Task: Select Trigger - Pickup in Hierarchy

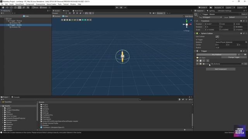Action: tap(16, 21)
